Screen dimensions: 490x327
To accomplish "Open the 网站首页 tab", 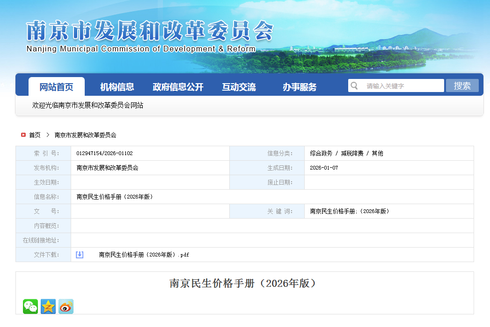I will click(56, 87).
